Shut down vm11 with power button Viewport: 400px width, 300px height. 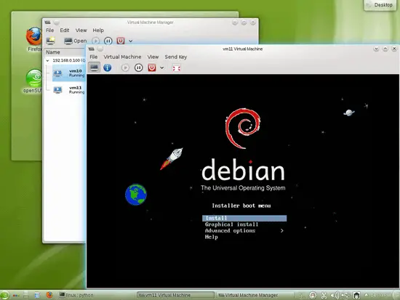click(x=152, y=68)
